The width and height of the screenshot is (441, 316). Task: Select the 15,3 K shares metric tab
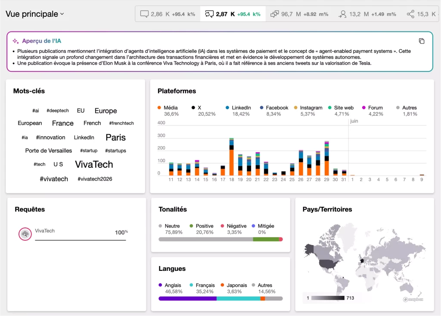pos(421,14)
